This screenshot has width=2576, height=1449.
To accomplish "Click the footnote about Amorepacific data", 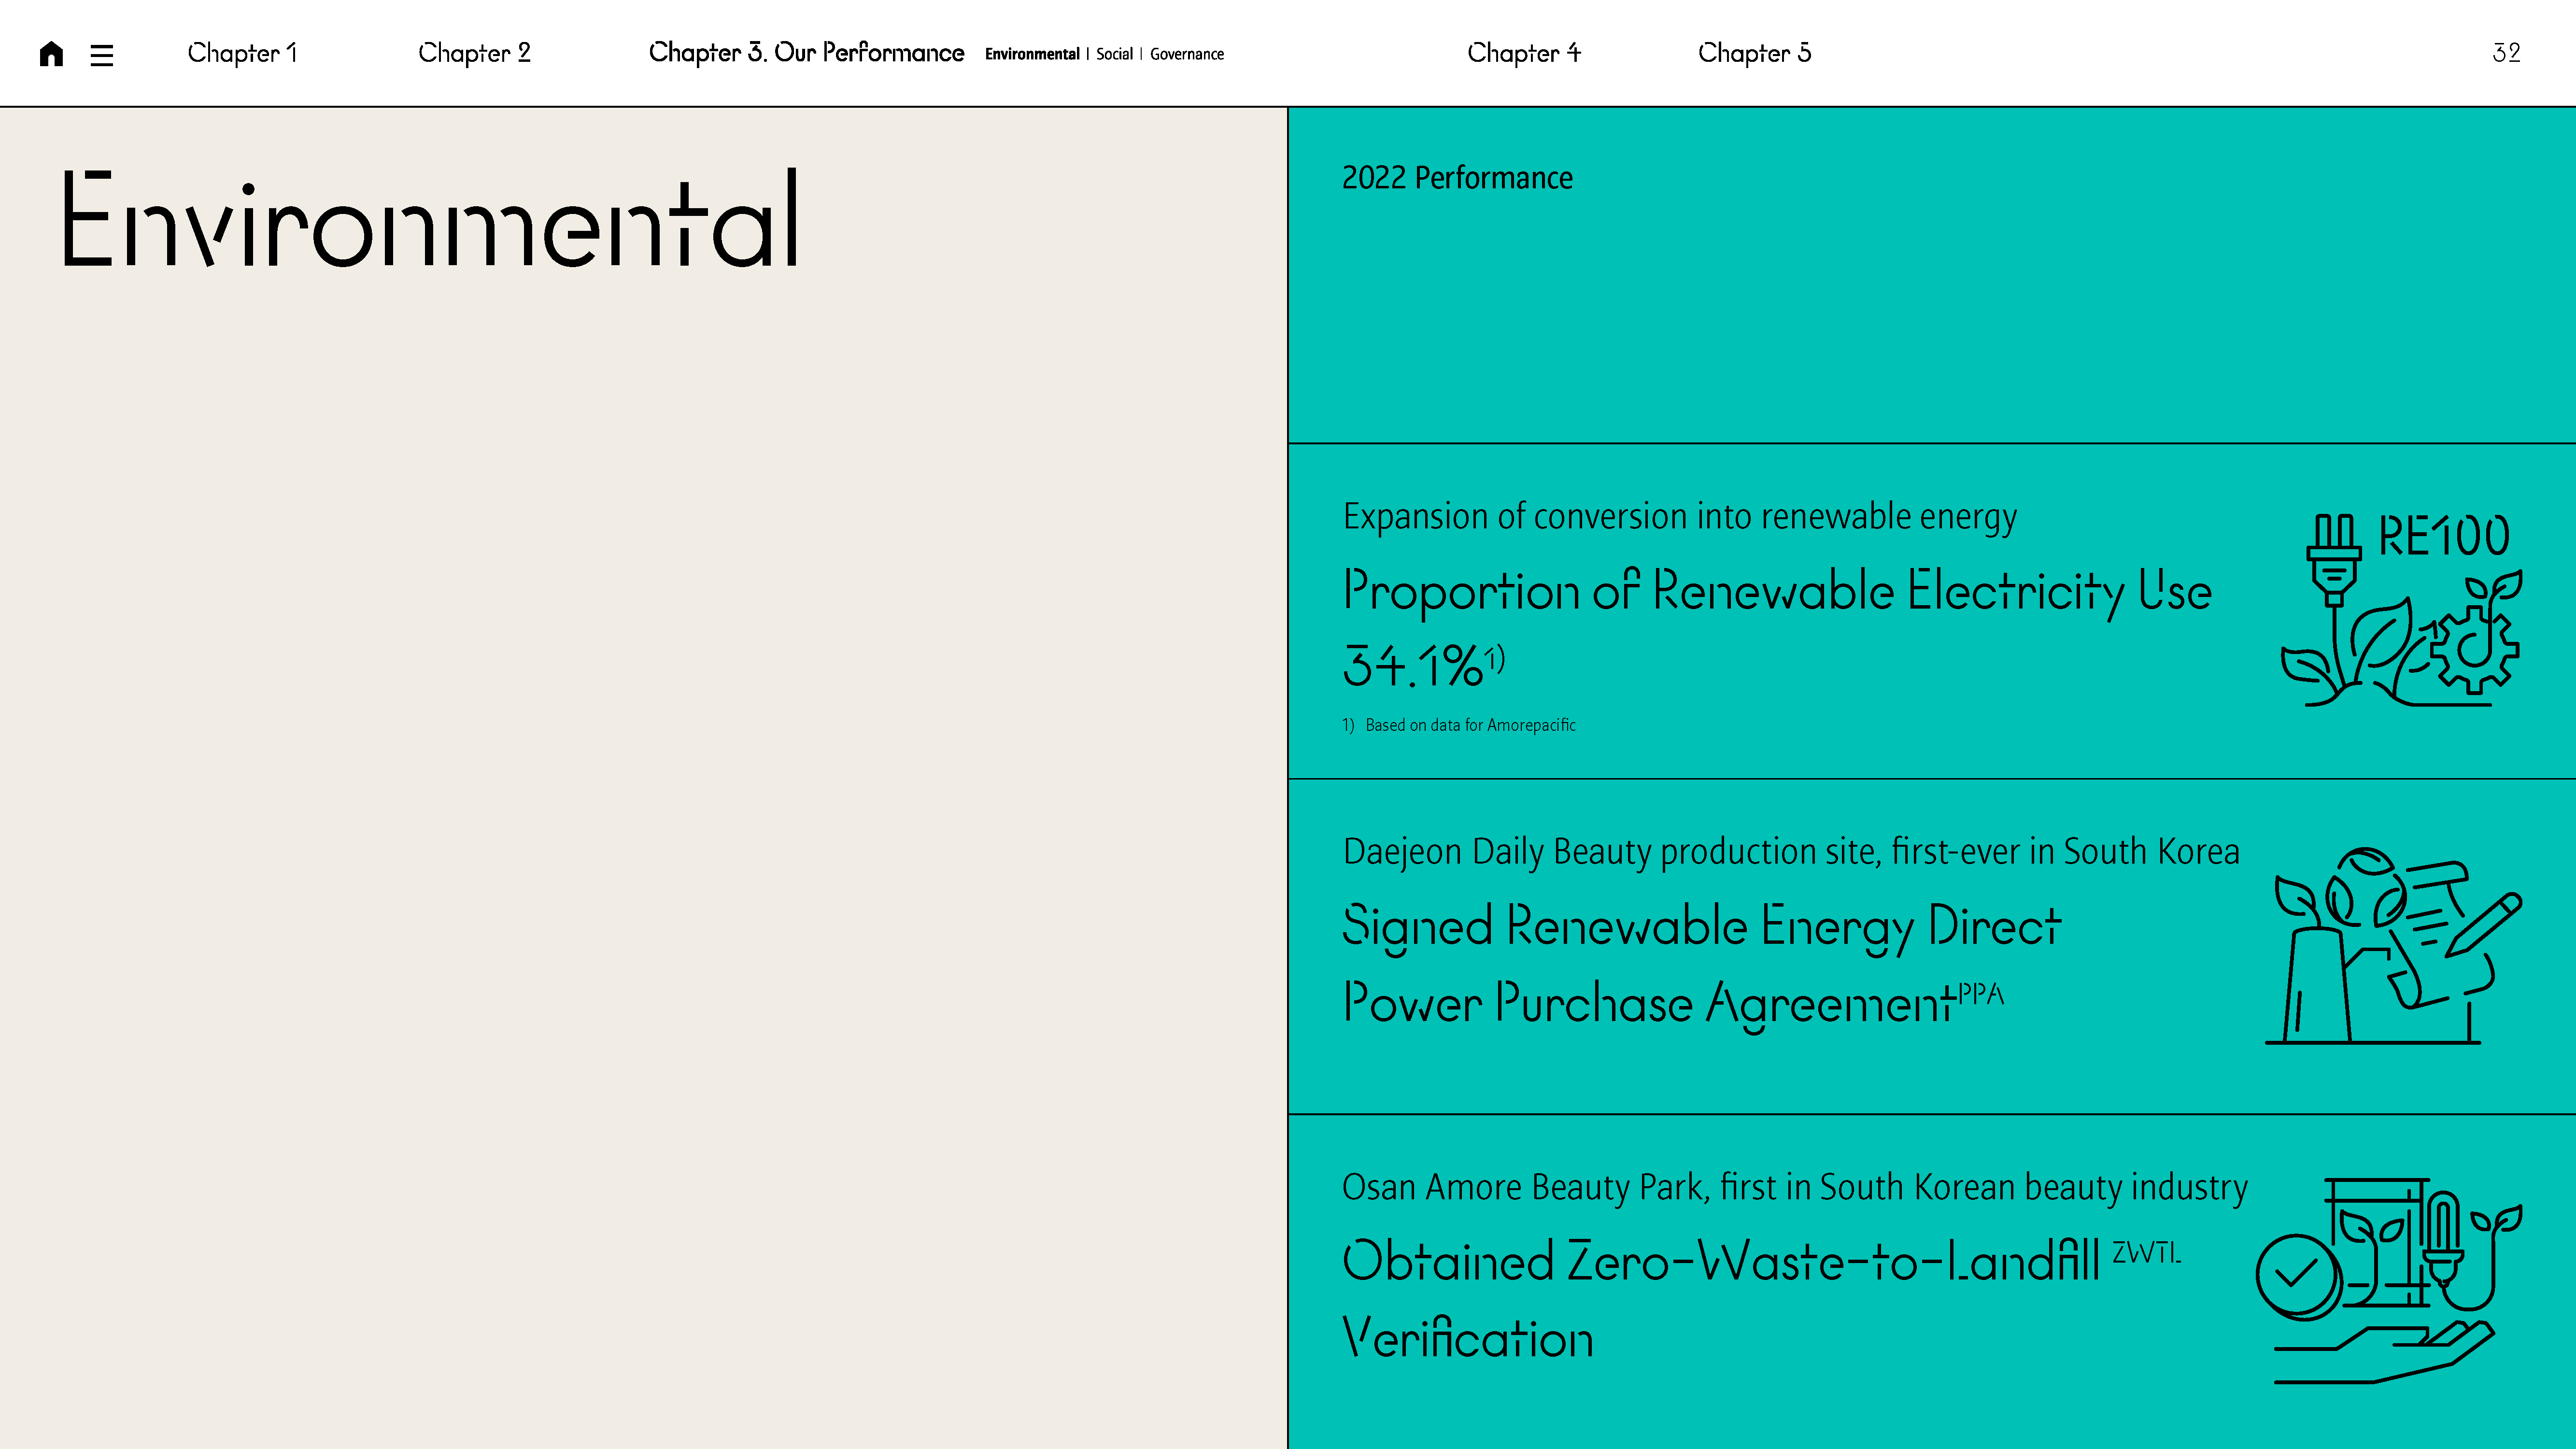I will (1459, 725).
